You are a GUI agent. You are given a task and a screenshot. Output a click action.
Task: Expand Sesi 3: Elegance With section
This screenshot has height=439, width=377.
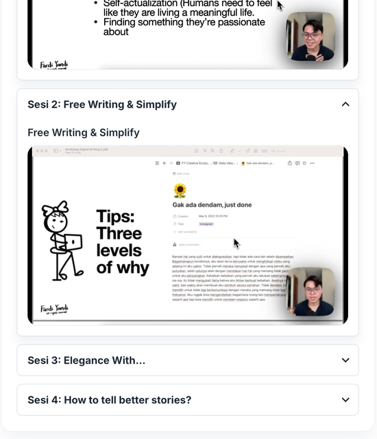coord(345,360)
